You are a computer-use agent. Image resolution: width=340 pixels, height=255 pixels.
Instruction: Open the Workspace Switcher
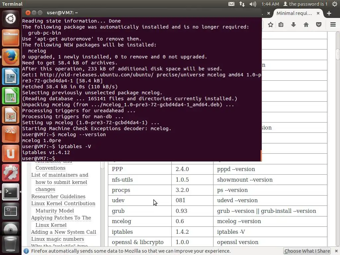[x=11, y=211]
